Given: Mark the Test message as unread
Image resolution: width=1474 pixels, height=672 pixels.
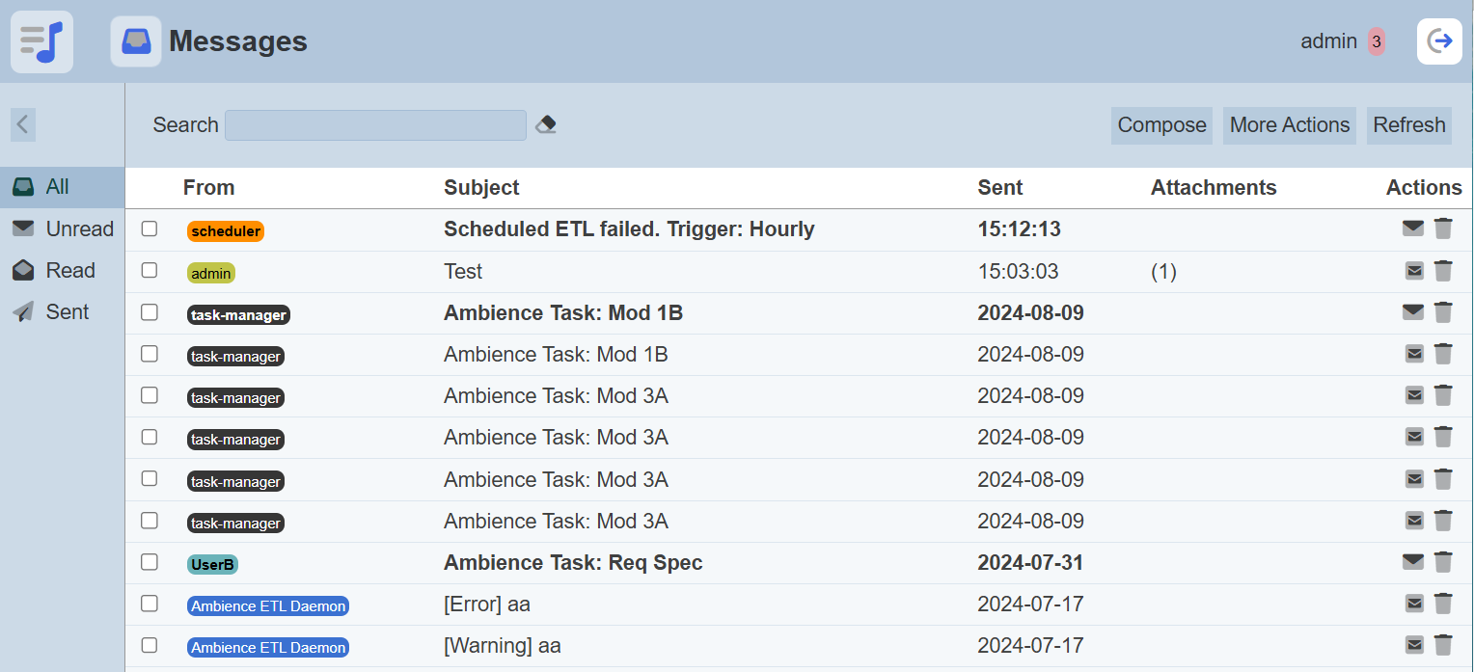Looking at the screenshot, I should tap(1414, 271).
